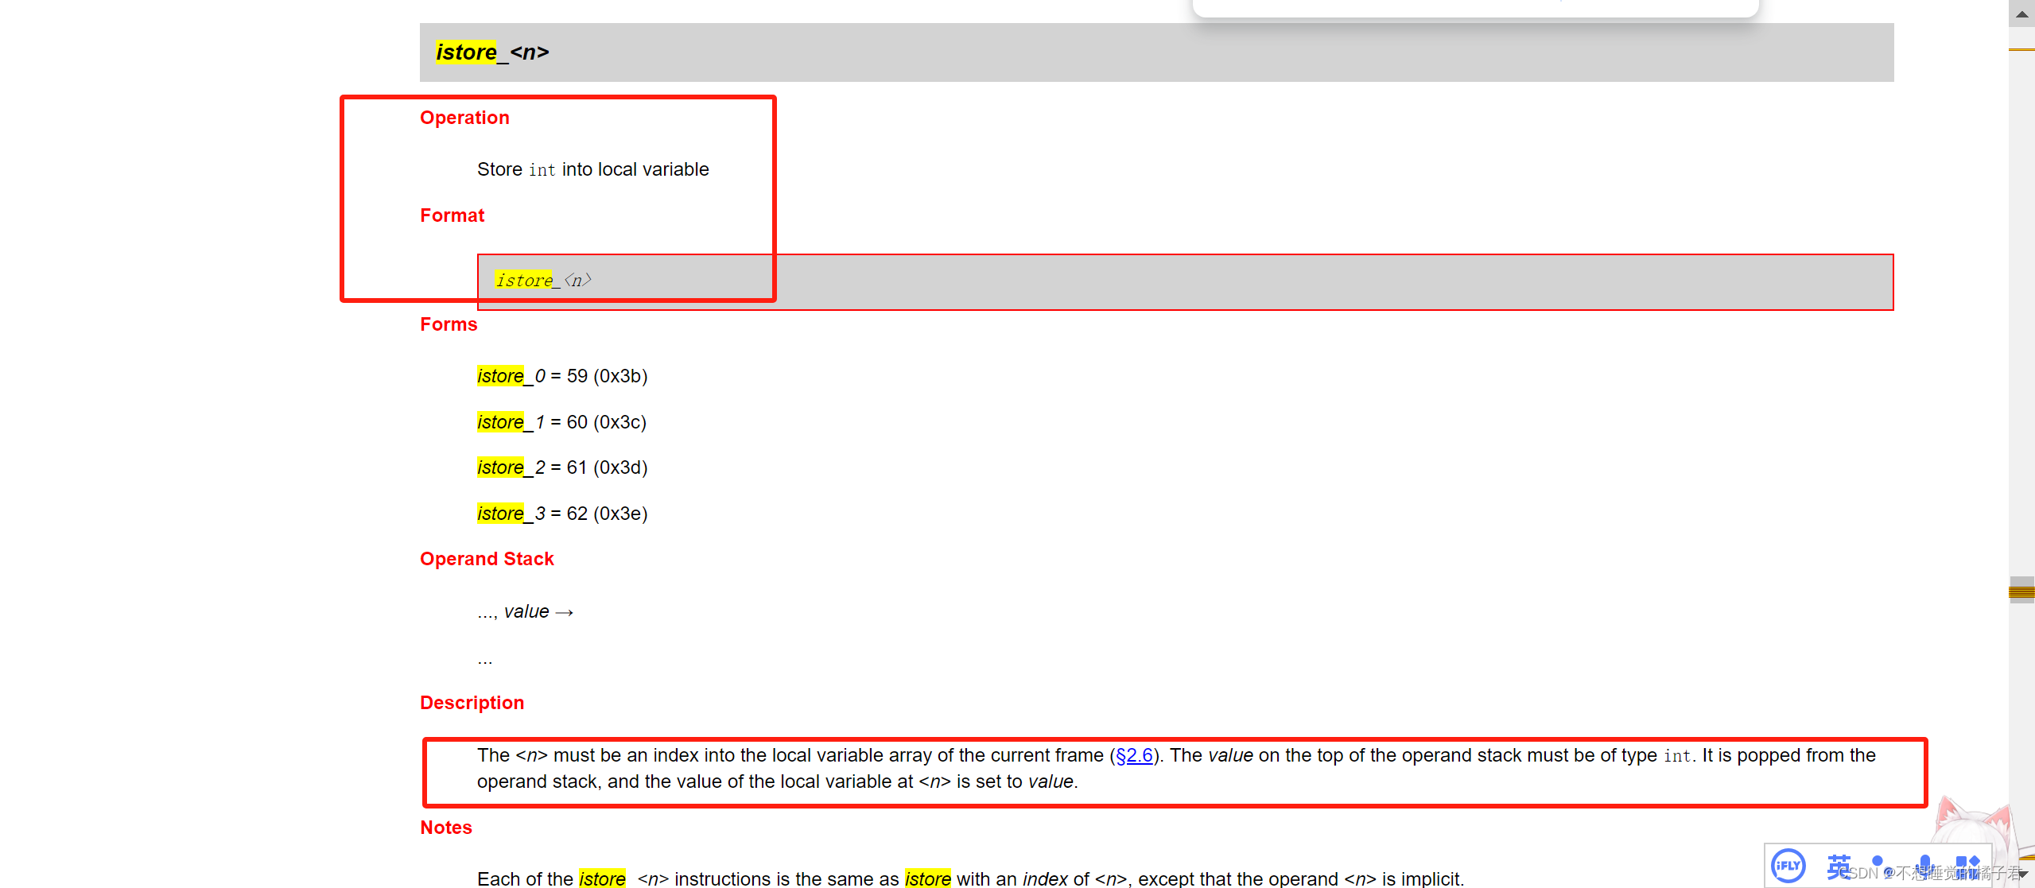2035x888 pixels.
Task: Open the §2.6 frame section link
Action: (1134, 755)
